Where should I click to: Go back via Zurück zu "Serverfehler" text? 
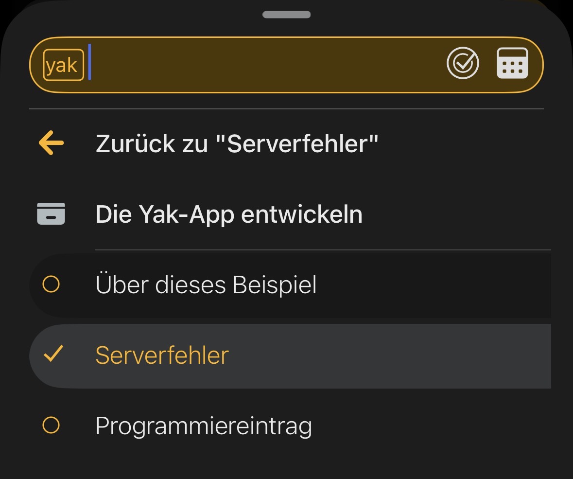tap(237, 143)
